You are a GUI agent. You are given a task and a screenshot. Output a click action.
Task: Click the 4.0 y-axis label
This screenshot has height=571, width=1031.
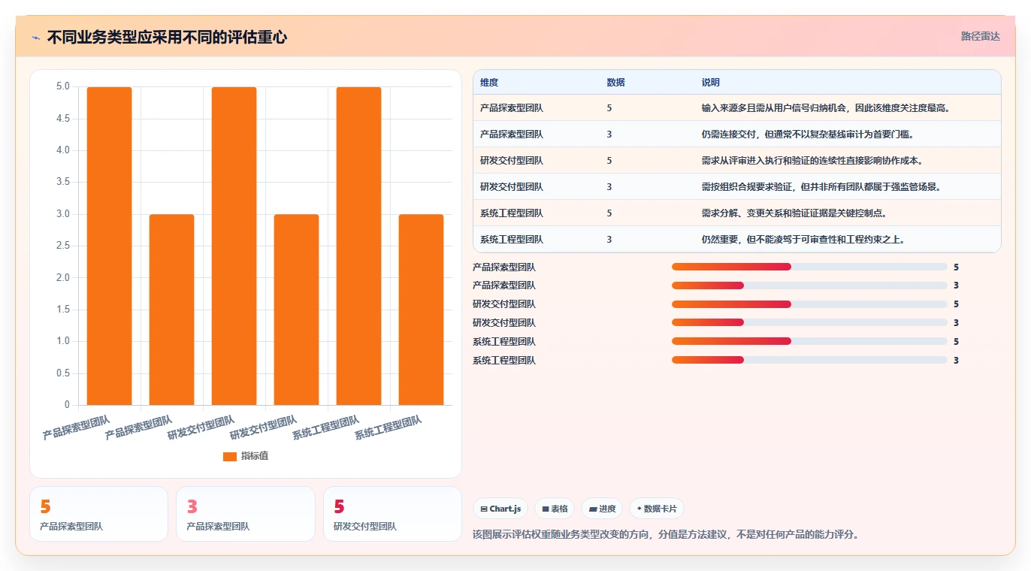(x=62, y=150)
